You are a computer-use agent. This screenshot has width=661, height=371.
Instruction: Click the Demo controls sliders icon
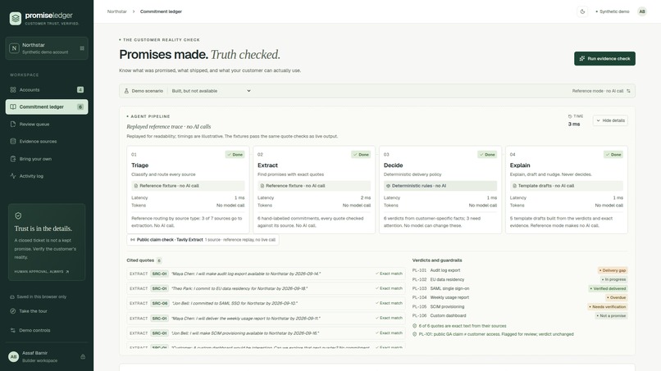(12, 330)
